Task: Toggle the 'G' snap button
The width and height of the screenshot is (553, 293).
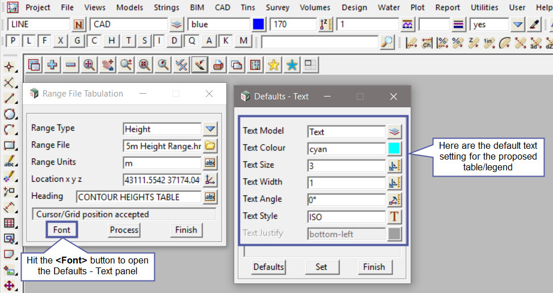Action: 77,41
